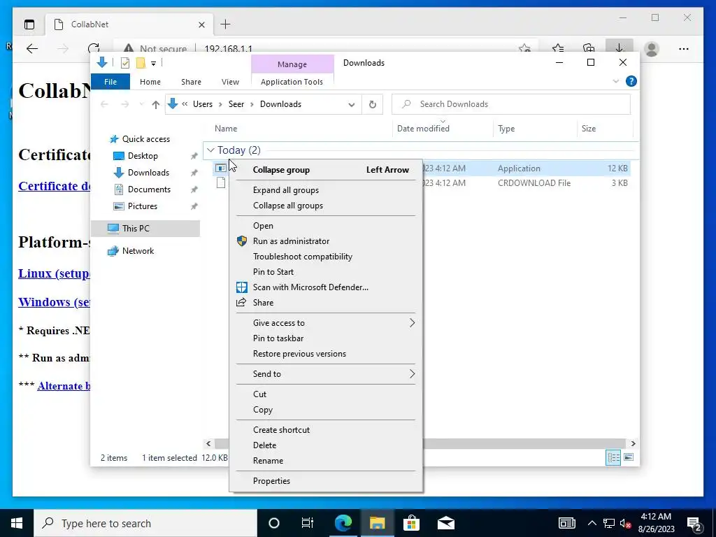The width and height of the screenshot is (716, 537).
Task: Open Task View on the taskbar
Action: [x=308, y=523]
